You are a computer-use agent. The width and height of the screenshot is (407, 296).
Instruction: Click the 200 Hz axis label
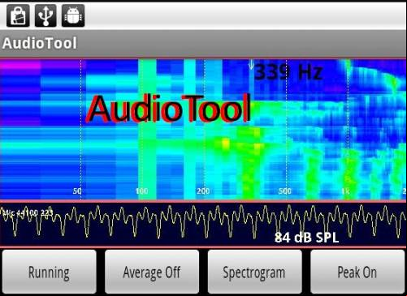[x=203, y=191]
